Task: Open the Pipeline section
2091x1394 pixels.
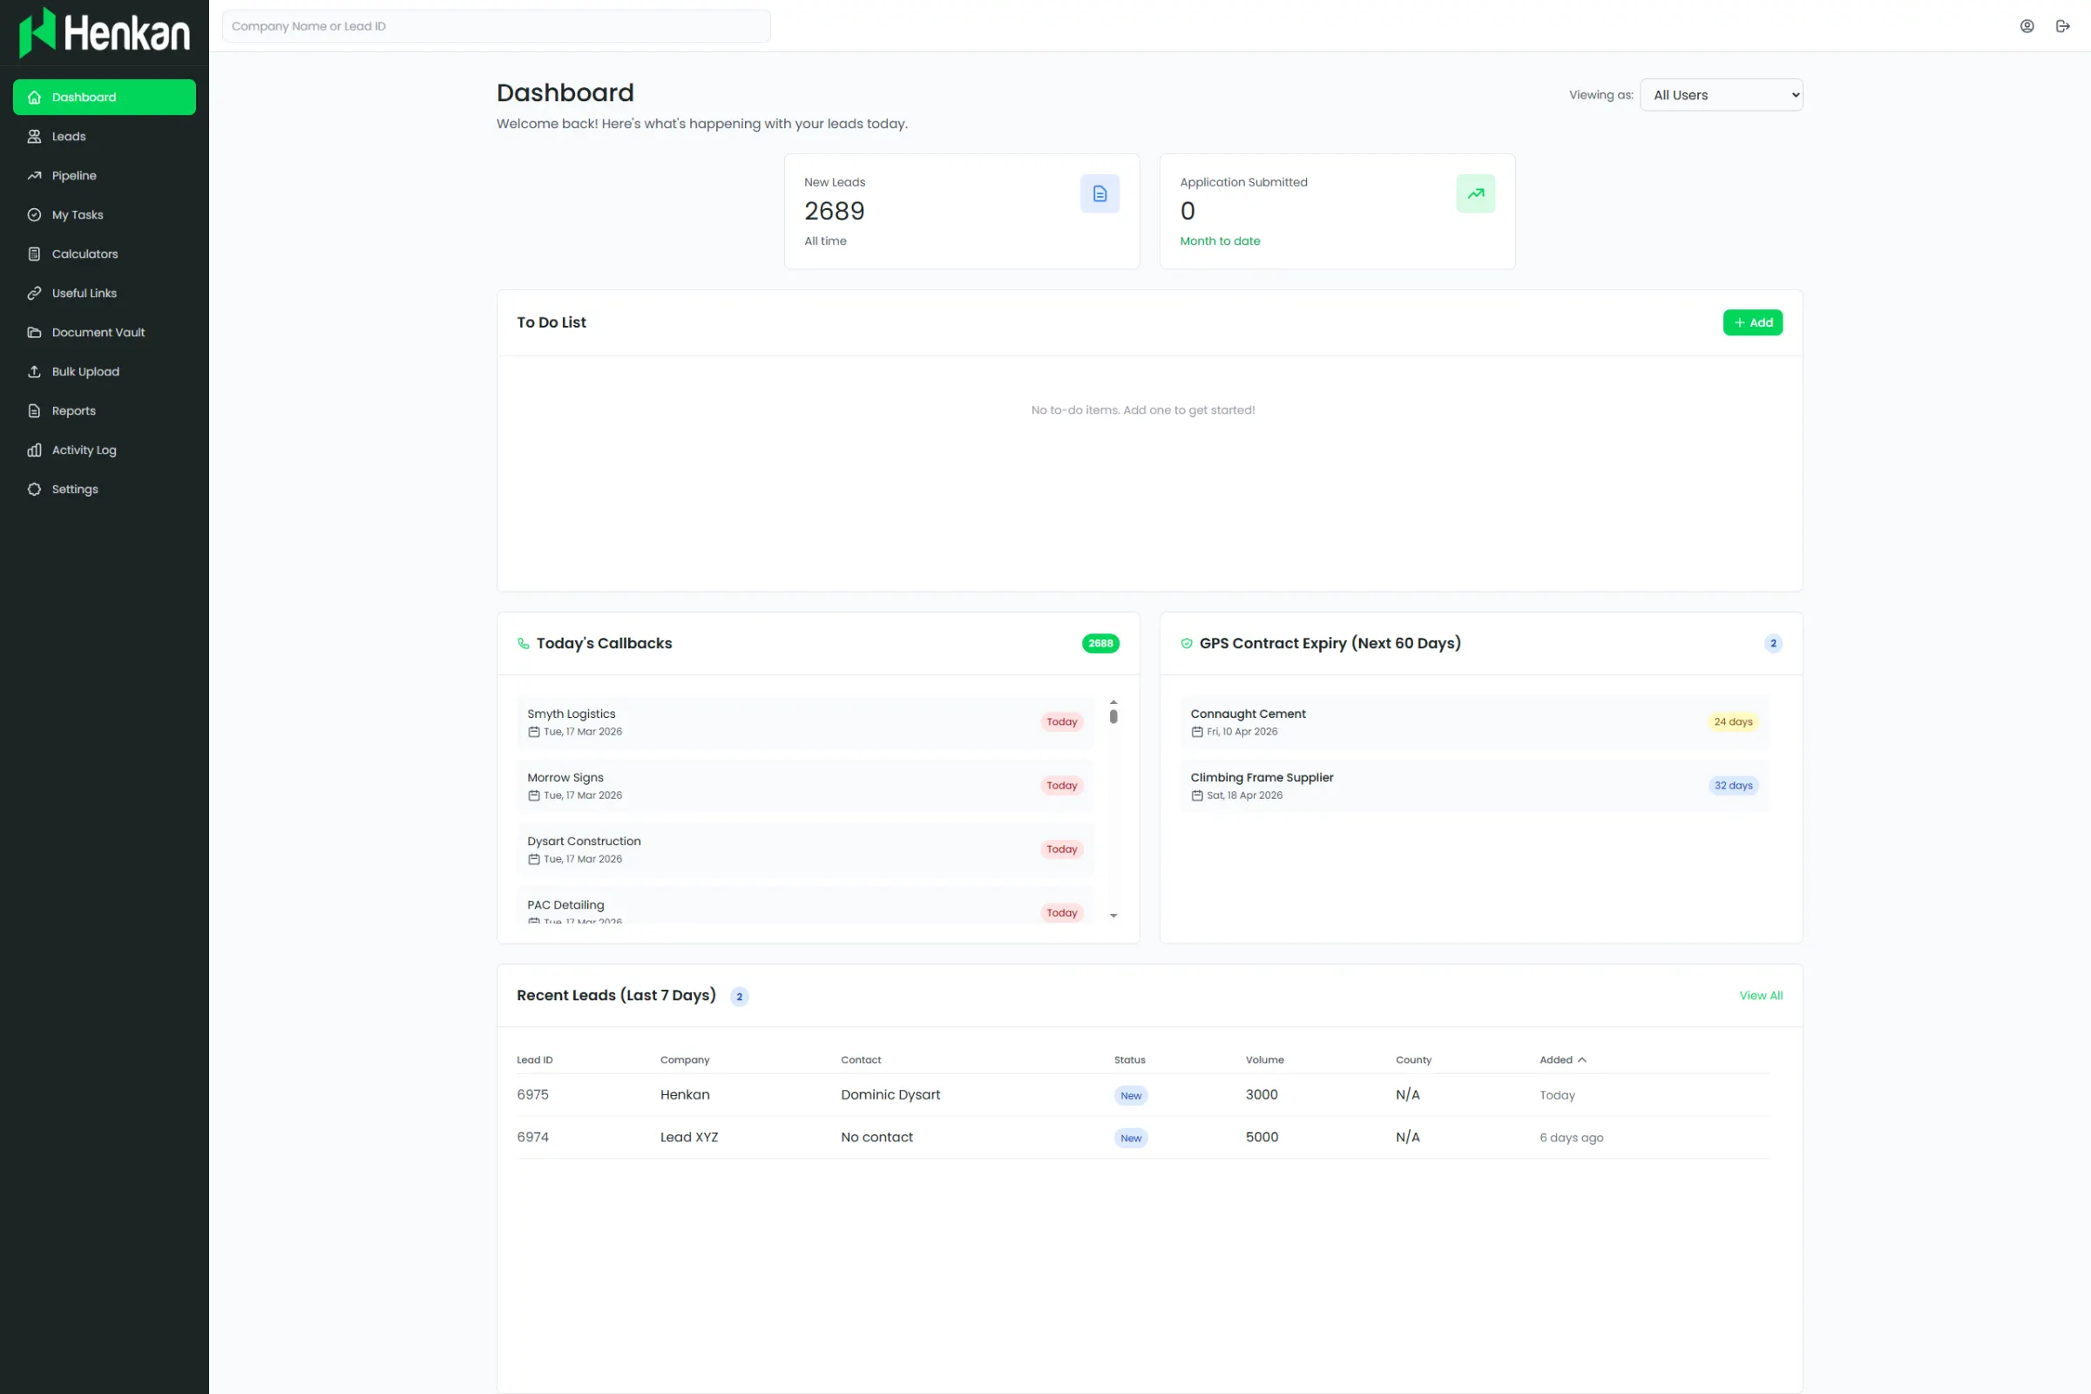Action: click(73, 175)
